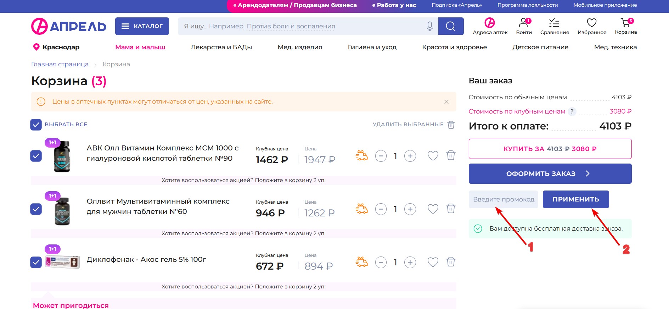Toggle the ВЫБРАТЬ ВСЕ checkbox
669x309 pixels.
click(x=36, y=125)
